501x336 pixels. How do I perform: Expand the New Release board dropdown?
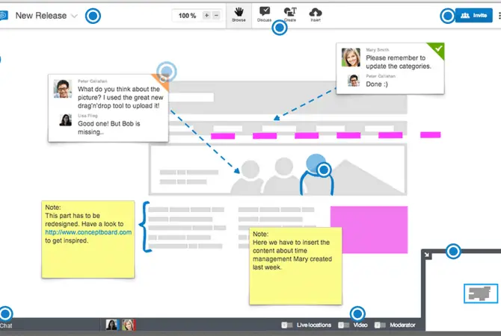tap(74, 16)
